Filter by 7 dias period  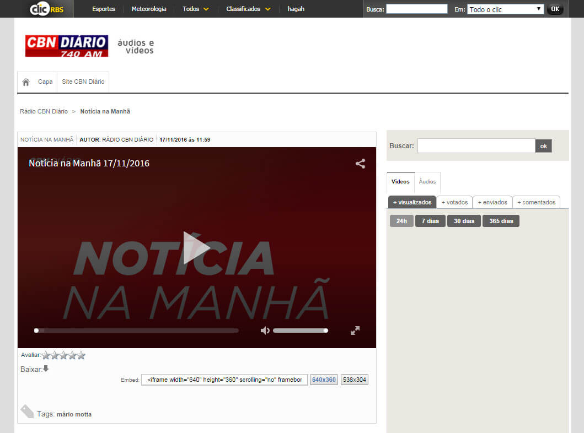point(430,221)
